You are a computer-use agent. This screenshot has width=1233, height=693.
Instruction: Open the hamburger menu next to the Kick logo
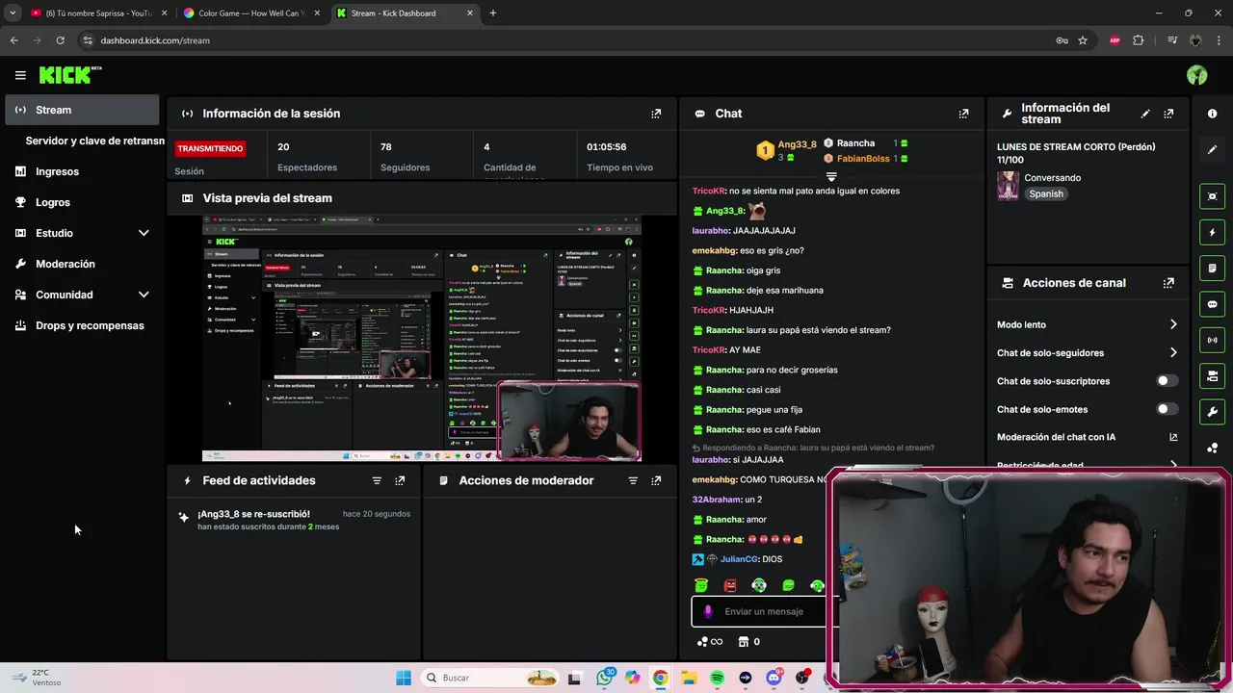point(20,75)
